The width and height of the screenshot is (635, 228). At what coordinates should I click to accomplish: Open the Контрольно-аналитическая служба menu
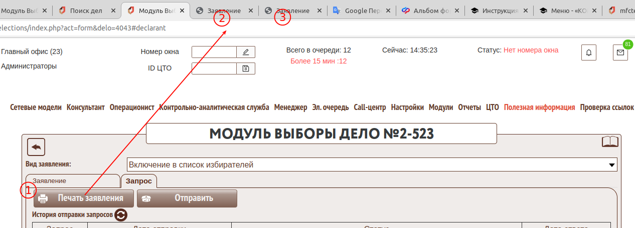pyautogui.click(x=214, y=107)
